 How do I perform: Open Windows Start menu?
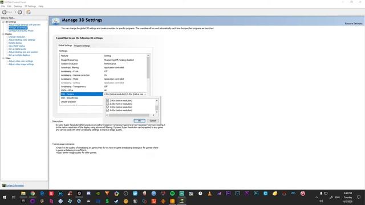click(5, 198)
